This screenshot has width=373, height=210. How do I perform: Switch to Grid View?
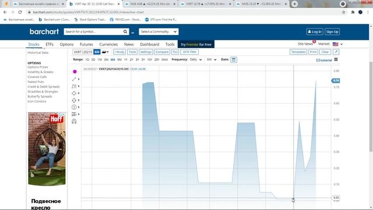pos(189,52)
